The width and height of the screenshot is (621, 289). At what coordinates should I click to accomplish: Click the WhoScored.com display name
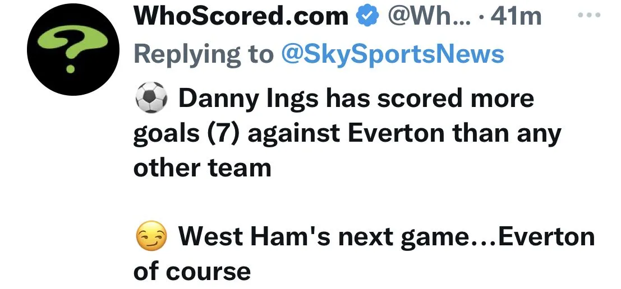tap(241, 17)
